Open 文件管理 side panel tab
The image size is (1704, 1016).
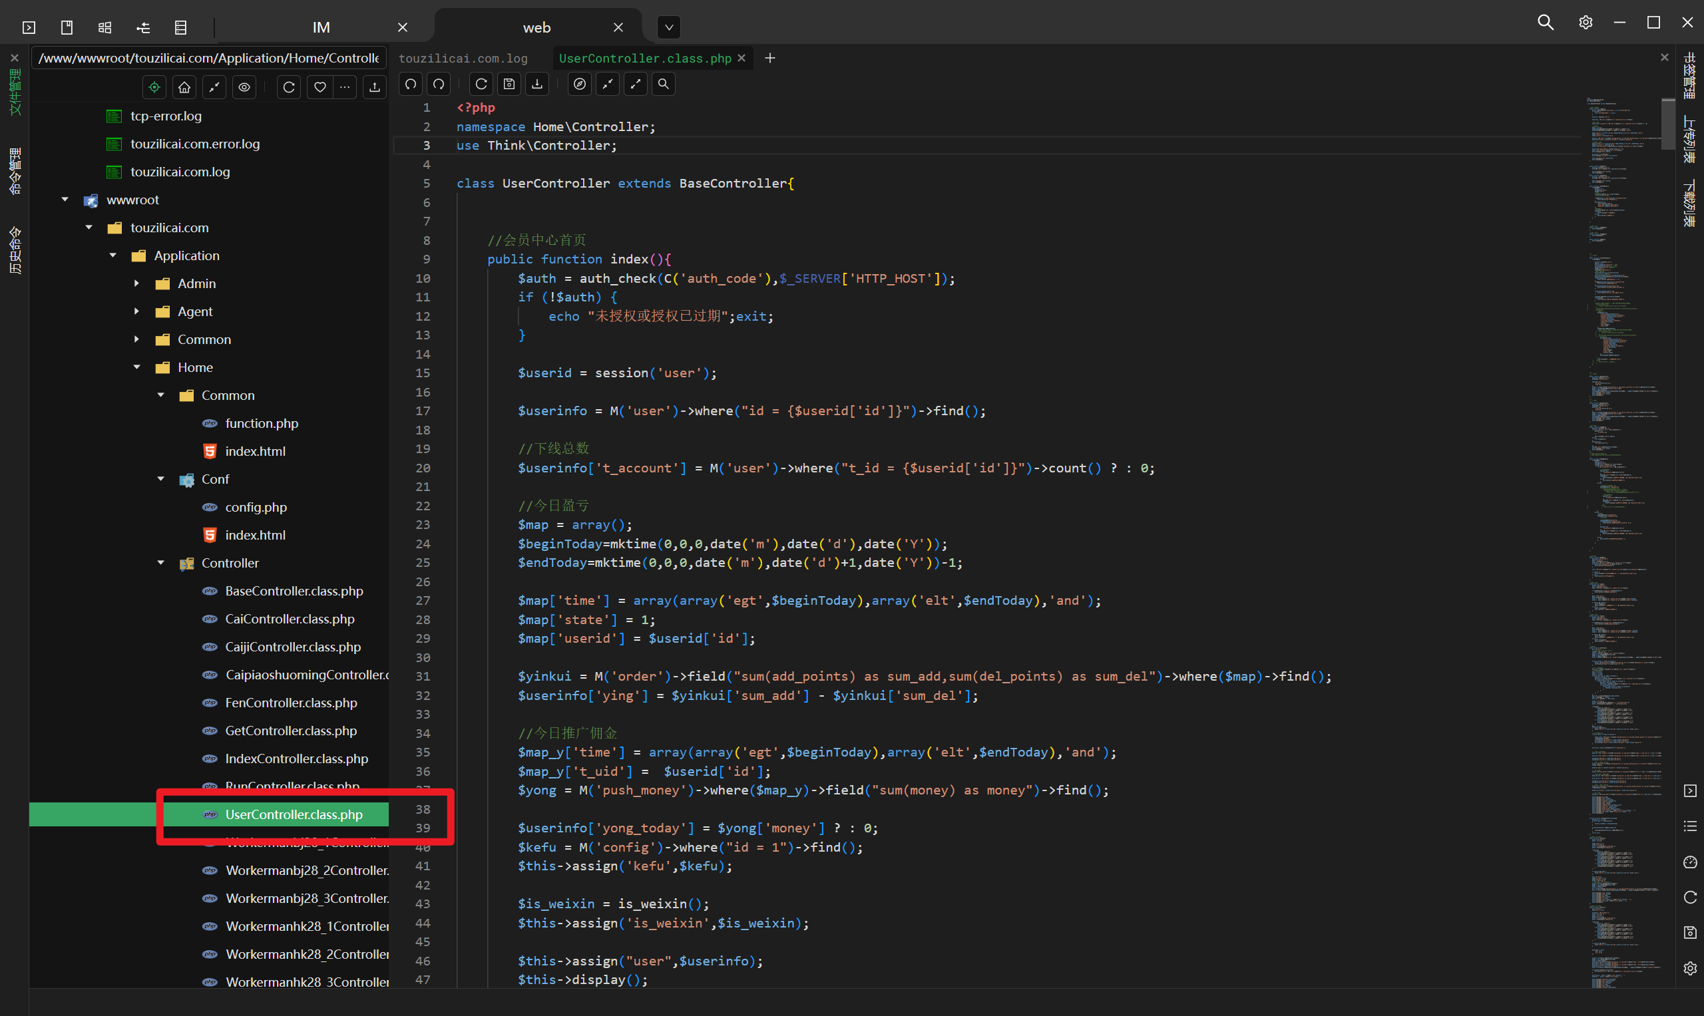pos(15,92)
